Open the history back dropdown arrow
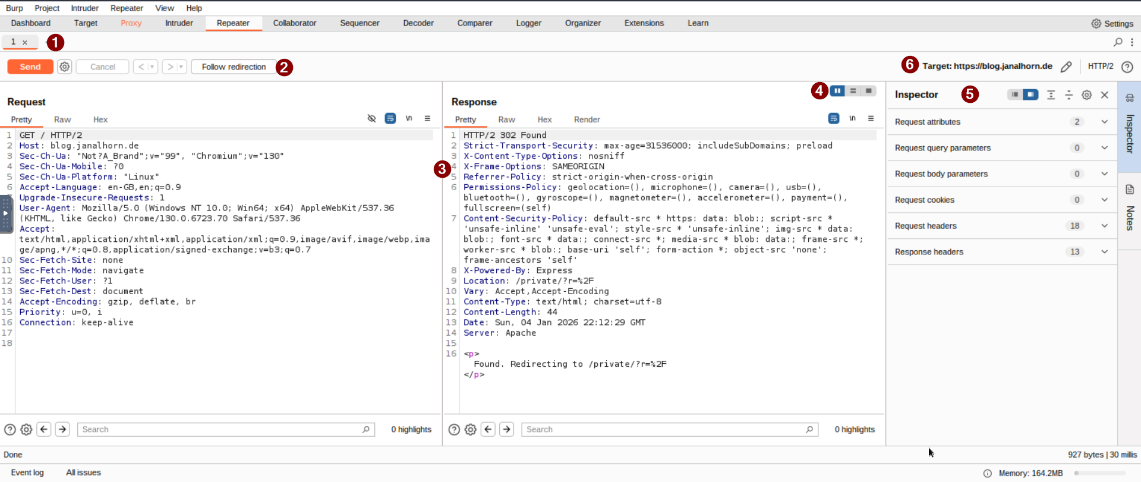This screenshot has height=482, width=1141. pos(152,67)
